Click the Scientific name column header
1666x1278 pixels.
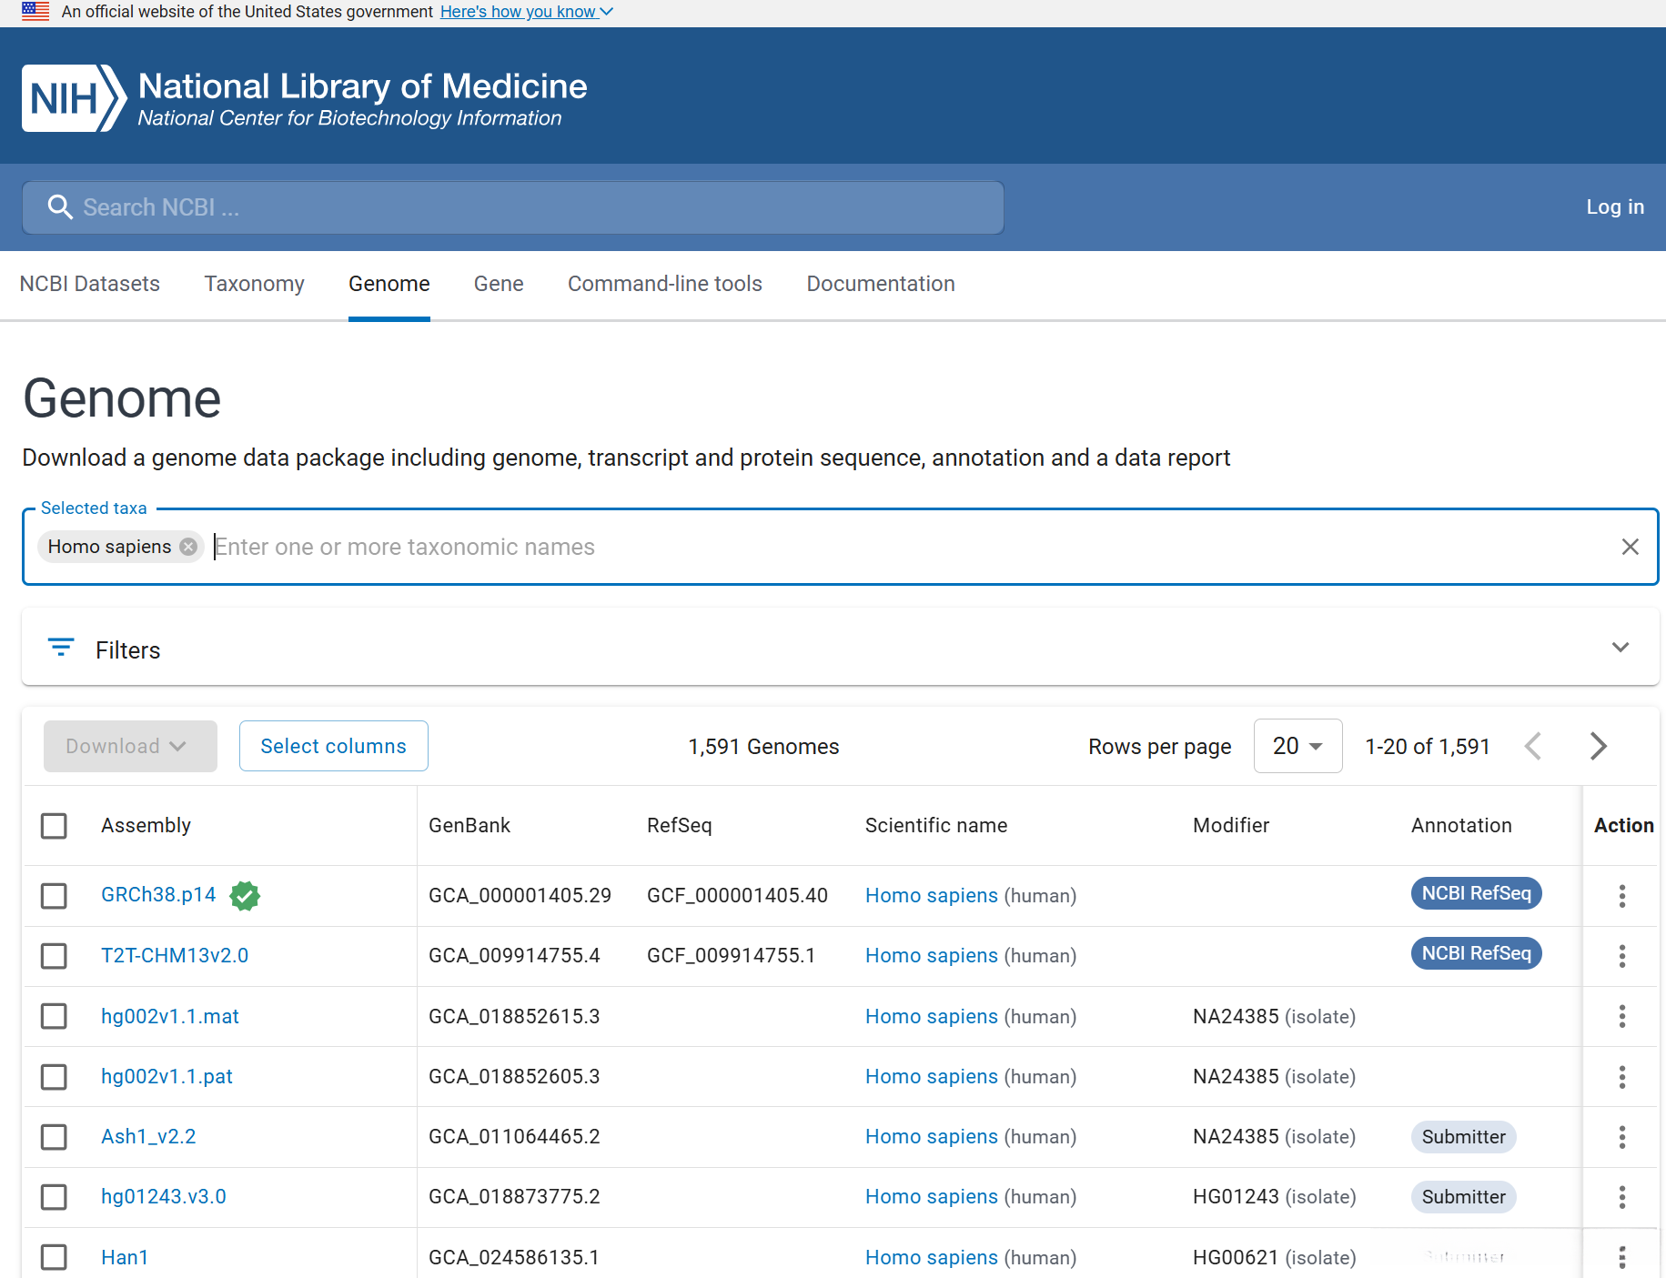click(936, 825)
